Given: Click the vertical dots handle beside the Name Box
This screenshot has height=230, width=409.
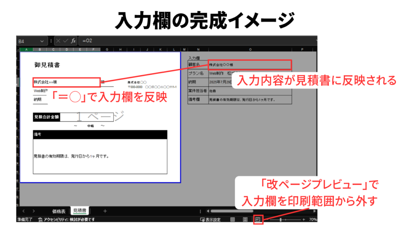Looking at the screenshot, I should coord(51,41).
